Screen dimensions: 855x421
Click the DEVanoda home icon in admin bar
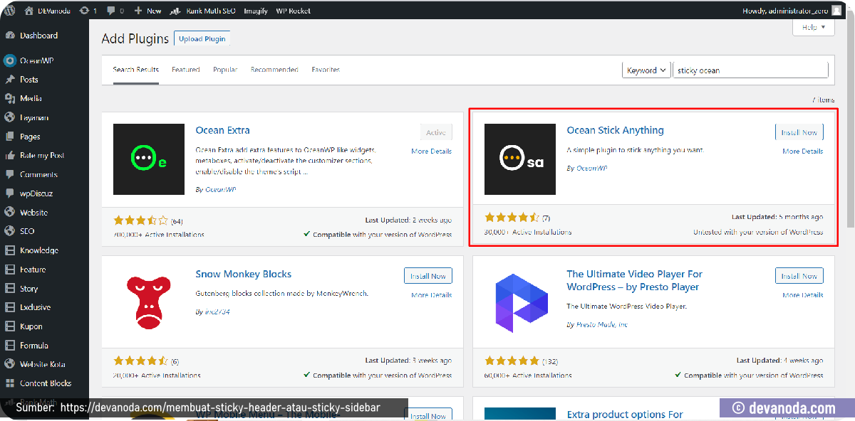28,11
